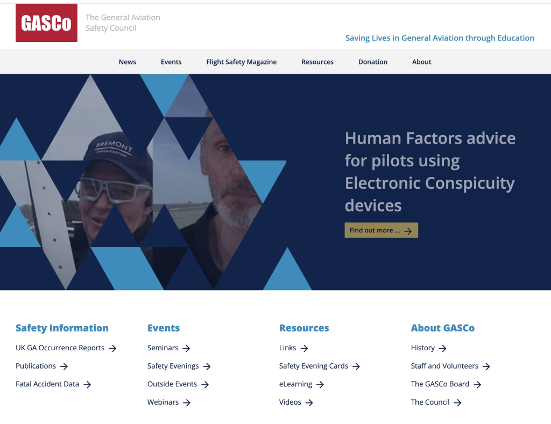Click arrow icon beside UK GA Occurrence Reports
Viewport: 551px width, 424px height.
click(x=112, y=349)
